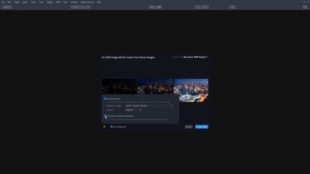
Task: Open the Amount Medium dropdown
Action: [x=133, y=110]
